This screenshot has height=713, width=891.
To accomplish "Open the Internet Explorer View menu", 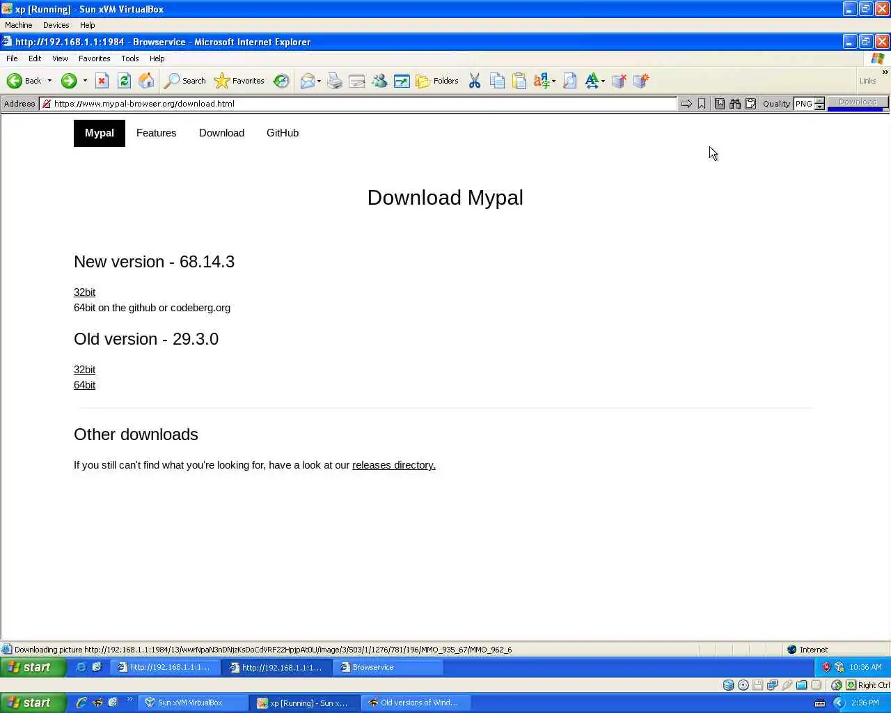I will click(60, 58).
